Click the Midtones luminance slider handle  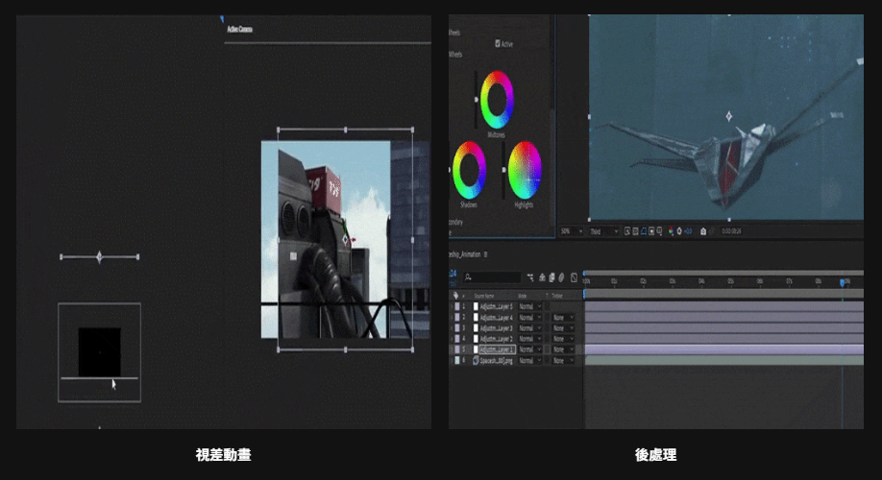[x=477, y=100]
